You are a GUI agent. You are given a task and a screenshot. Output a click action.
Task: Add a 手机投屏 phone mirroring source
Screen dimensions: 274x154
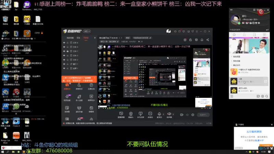click(140, 115)
